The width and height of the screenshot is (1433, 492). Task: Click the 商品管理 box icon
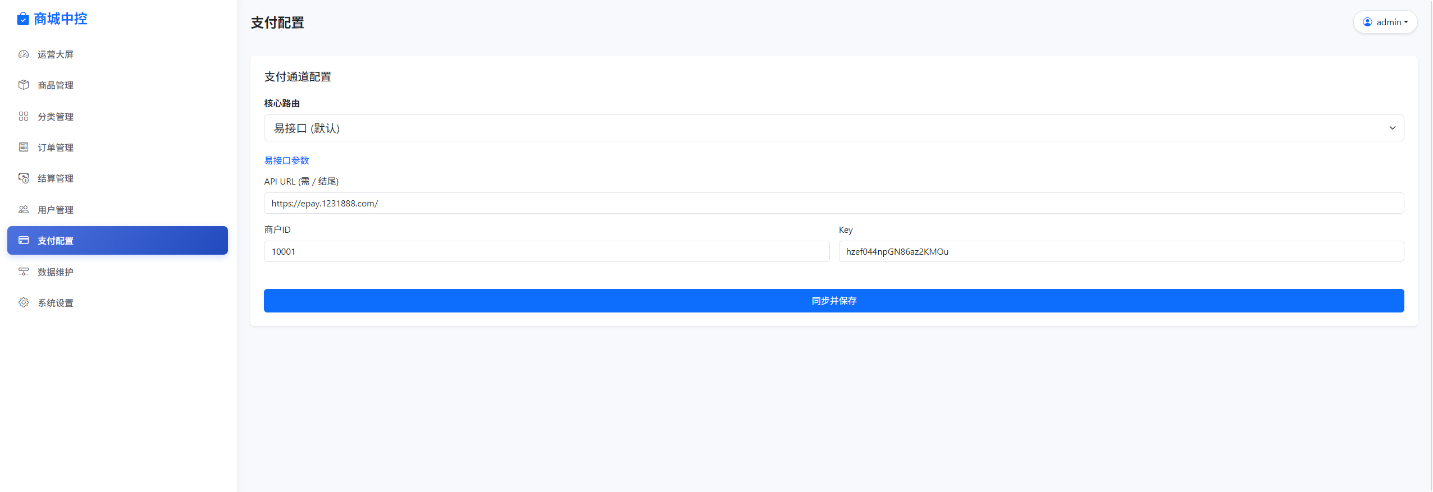click(x=24, y=85)
